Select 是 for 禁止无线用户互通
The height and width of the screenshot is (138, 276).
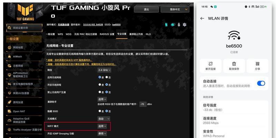point(100,92)
